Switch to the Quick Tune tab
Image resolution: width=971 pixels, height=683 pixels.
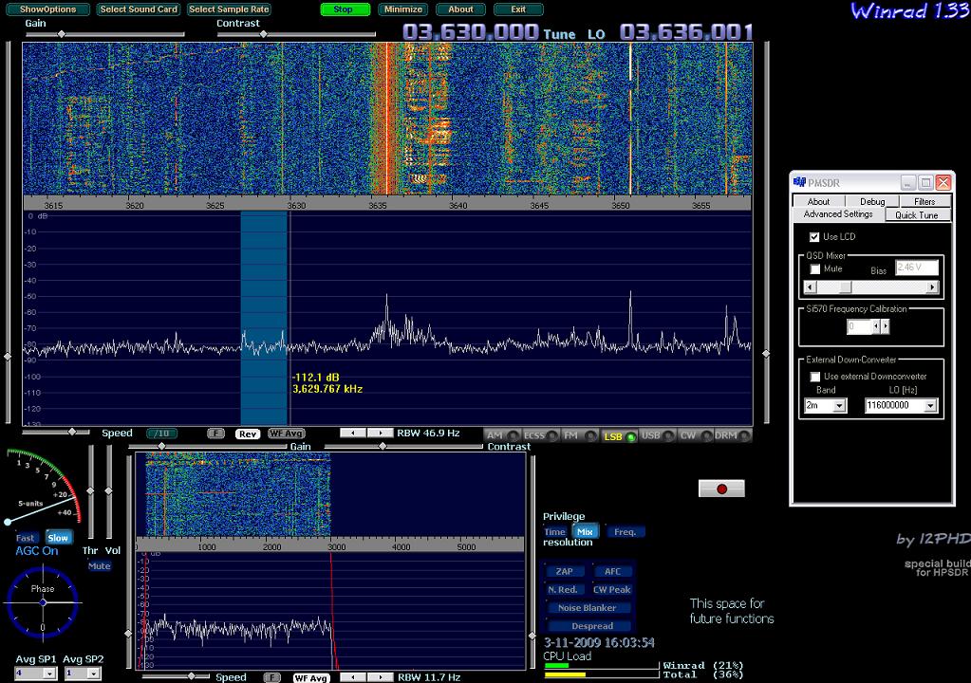pos(917,215)
